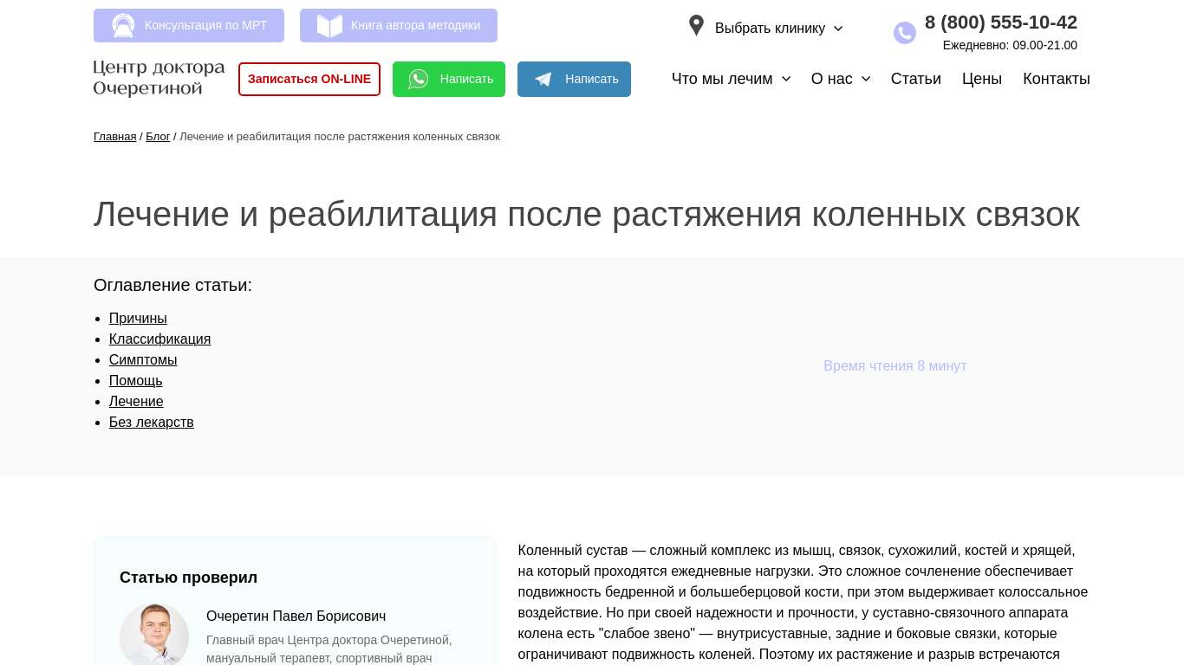Click the Telegram paper plane icon
Viewport: 1184px width, 665px height.
pos(543,80)
